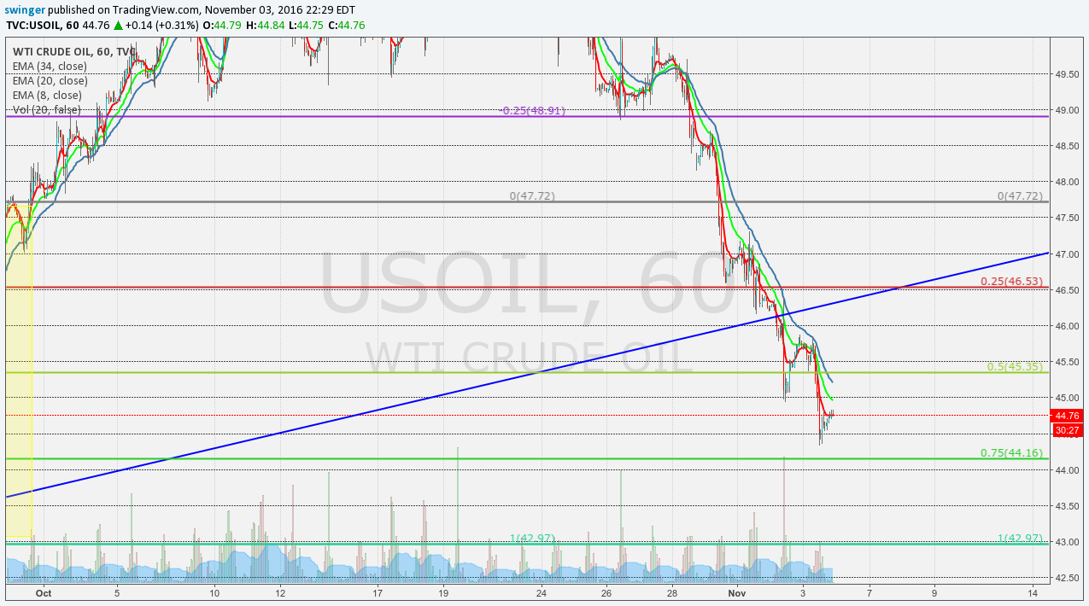The image size is (1089, 606).
Task: Click the mid-chart gray label "0(47.72)"
Action: click(x=532, y=195)
